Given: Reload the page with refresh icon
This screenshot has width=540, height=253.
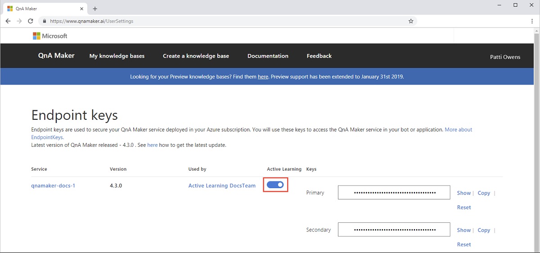Looking at the screenshot, I should (31, 21).
